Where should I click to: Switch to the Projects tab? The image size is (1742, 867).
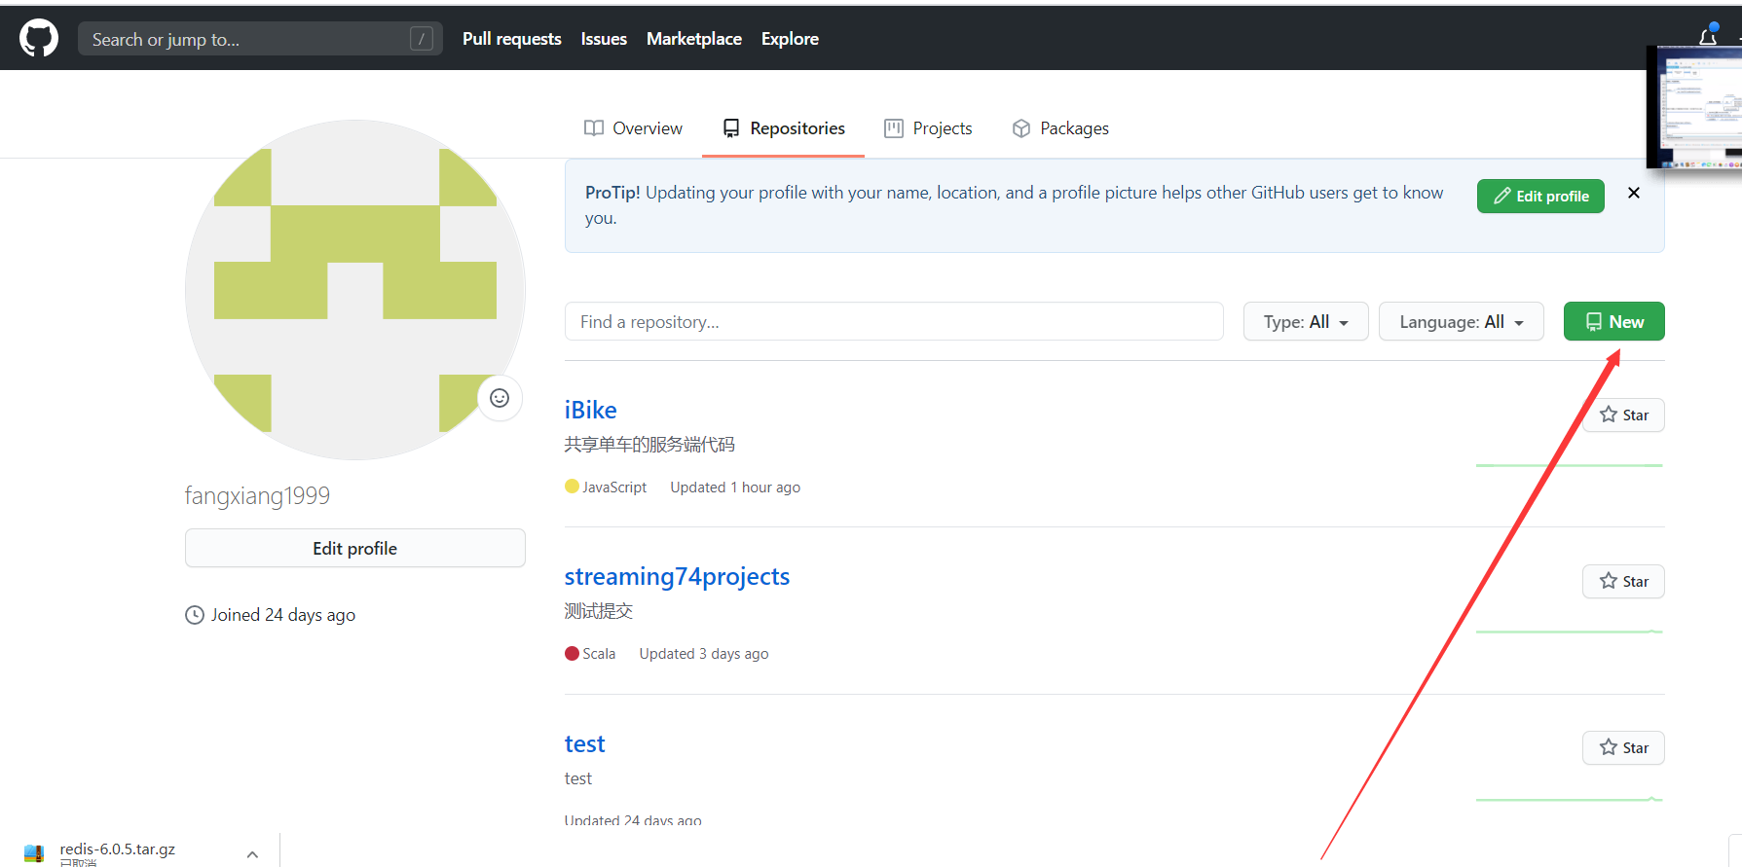coord(928,128)
